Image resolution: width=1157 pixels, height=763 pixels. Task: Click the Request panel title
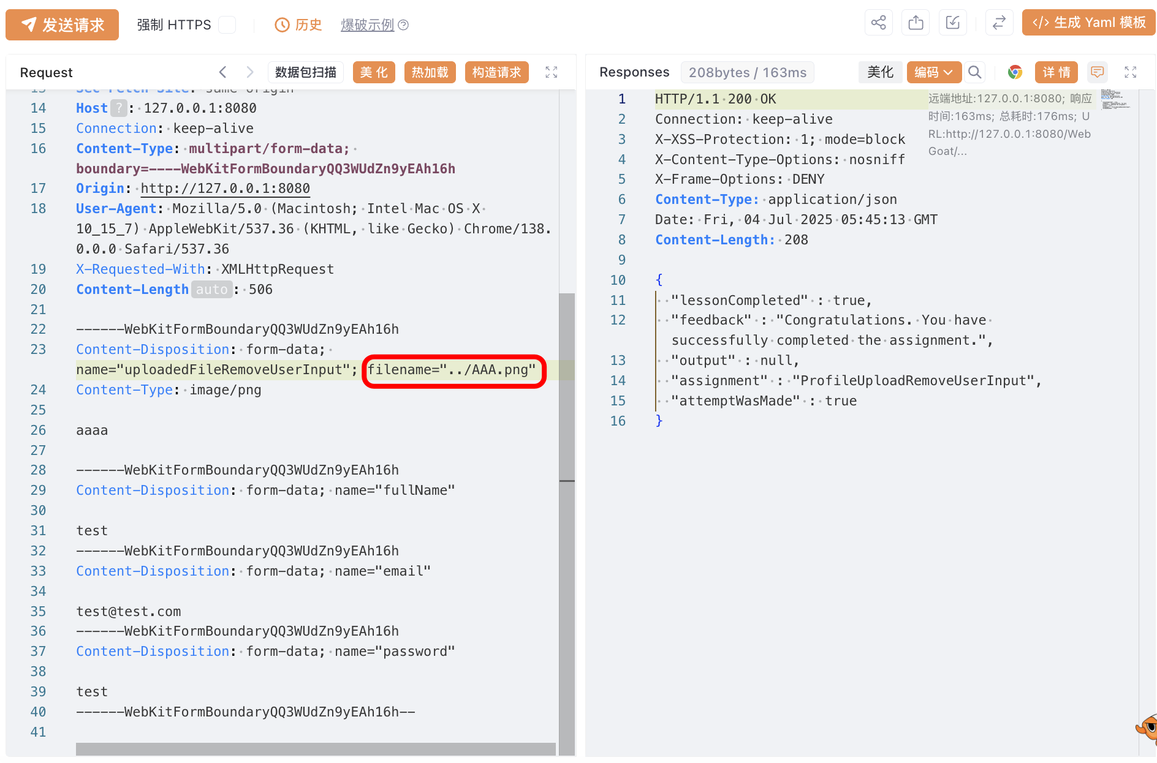(x=46, y=72)
